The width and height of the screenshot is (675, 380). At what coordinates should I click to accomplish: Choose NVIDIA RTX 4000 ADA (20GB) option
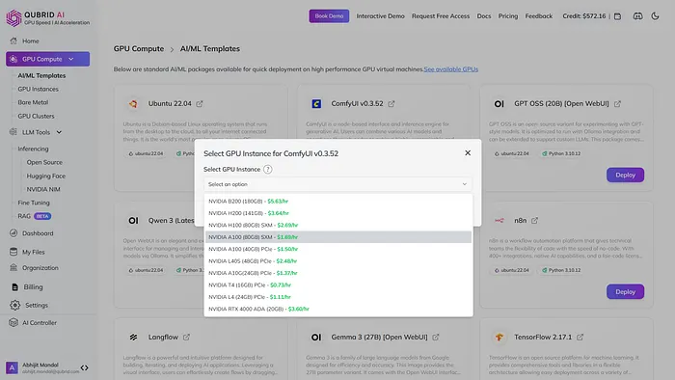point(338,309)
